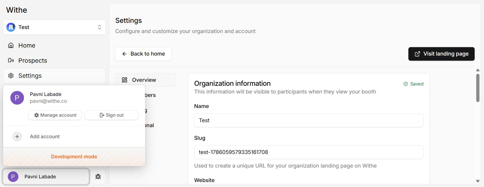This screenshot has height=187, width=484.
Task: Click the Prospects icon in sidebar
Action: [11, 60]
